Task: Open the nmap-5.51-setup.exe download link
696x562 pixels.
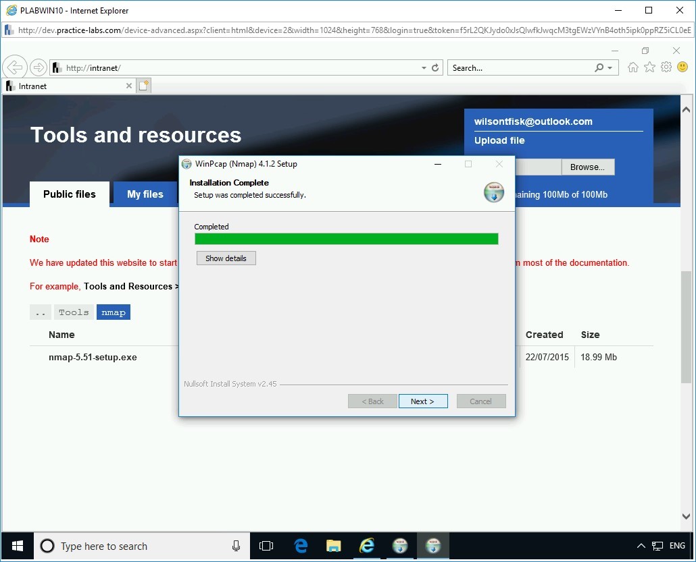Action: pyautogui.click(x=93, y=357)
